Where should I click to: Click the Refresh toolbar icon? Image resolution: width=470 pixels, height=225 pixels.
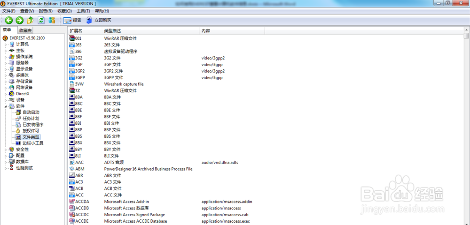click(41, 20)
